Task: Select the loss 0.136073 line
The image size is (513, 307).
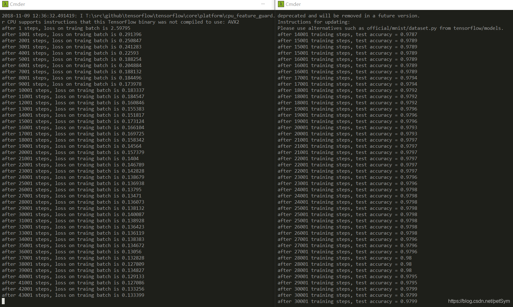Action: 73,202
